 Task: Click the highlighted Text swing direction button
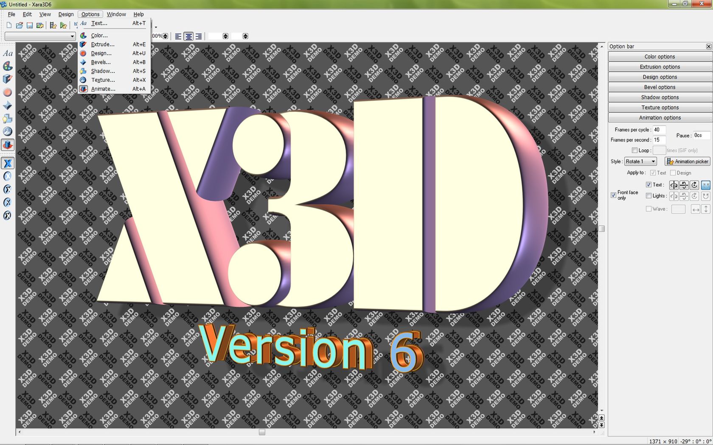pyautogui.click(x=705, y=185)
